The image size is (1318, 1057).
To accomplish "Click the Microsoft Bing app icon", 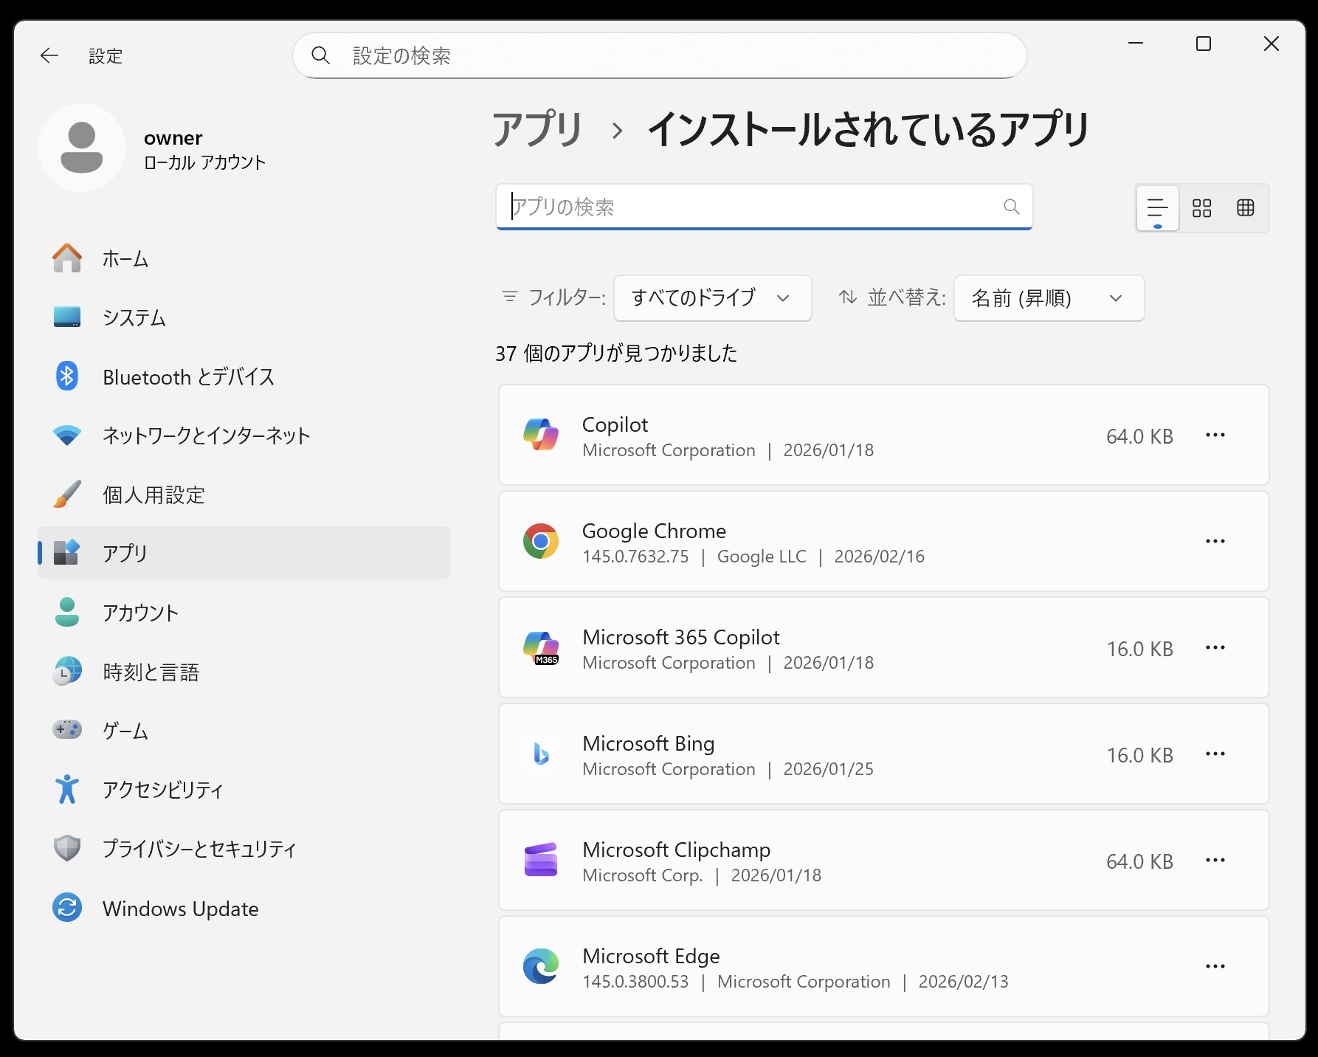I will point(541,754).
